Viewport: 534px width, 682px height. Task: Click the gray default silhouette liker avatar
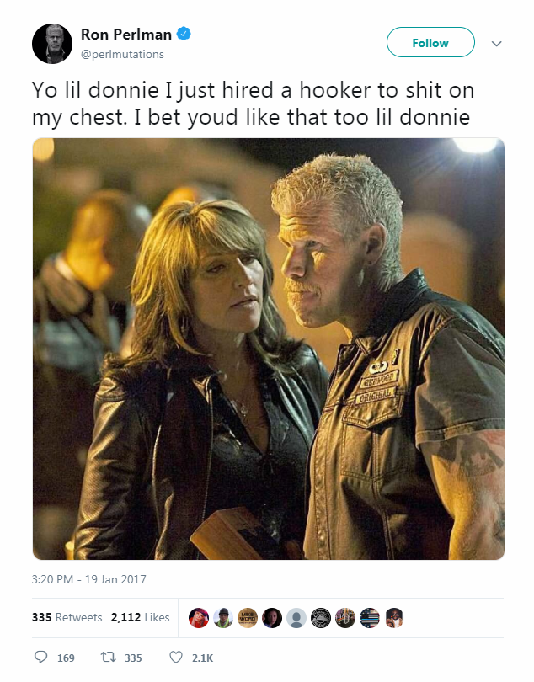(x=296, y=618)
